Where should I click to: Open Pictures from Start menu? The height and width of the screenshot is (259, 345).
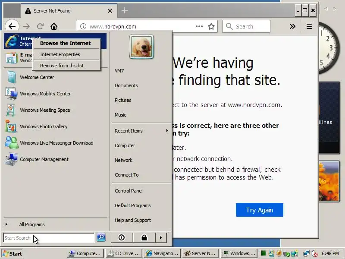coord(123,100)
